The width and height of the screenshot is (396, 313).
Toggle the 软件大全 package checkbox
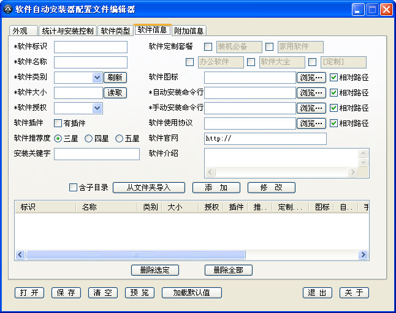click(251, 62)
